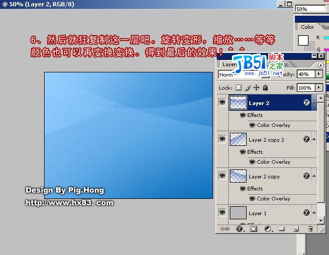329x255 pixels.
Task: Click the Layer 2 name
Action: pyautogui.click(x=259, y=103)
